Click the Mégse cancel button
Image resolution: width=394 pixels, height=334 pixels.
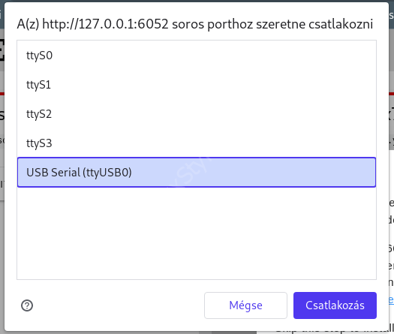pos(245,305)
